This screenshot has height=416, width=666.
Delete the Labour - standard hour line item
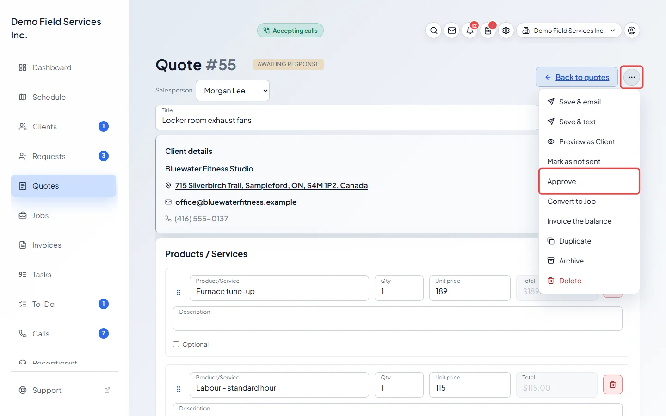(x=613, y=385)
